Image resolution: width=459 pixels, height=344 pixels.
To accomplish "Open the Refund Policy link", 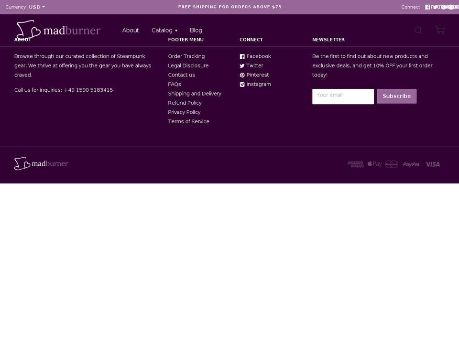I will pyautogui.click(x=185, y=103).
